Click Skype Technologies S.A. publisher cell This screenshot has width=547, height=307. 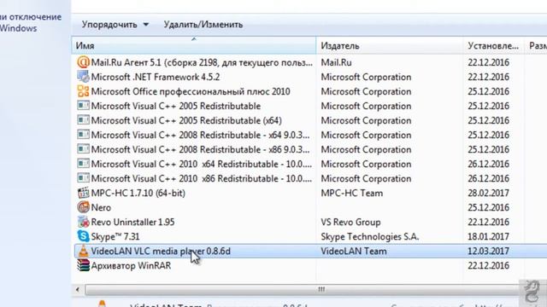370,237
